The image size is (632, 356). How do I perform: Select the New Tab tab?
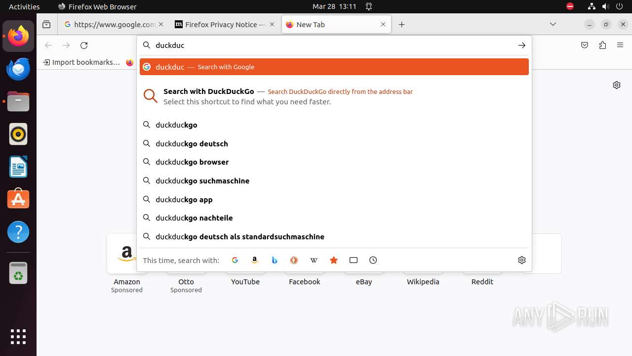(337, 25)
